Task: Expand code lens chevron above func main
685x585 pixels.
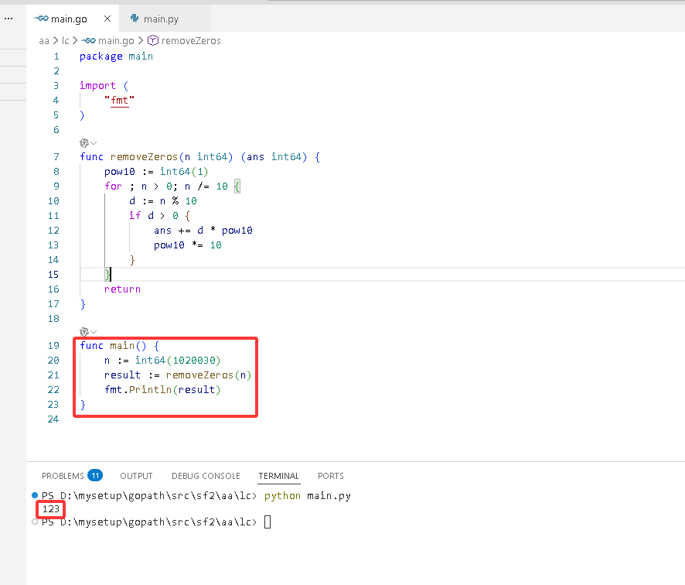Action: pyautogui.click(x=94, y=332)
